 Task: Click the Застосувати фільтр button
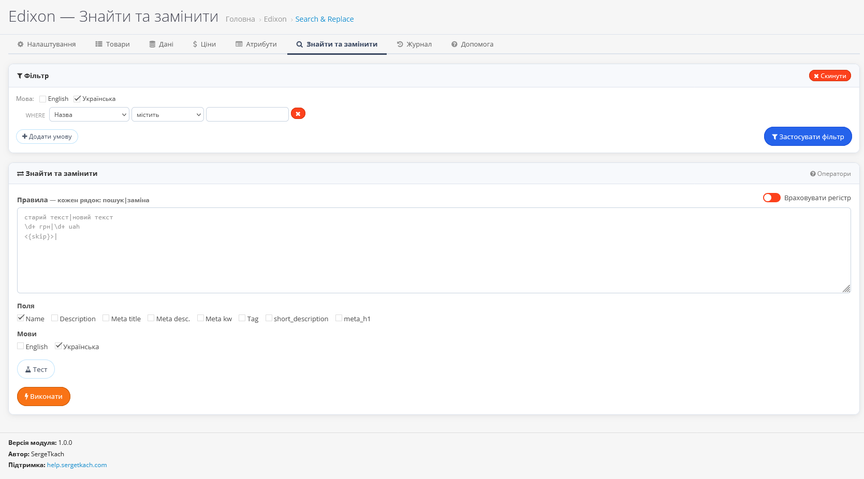pos(808,137)
